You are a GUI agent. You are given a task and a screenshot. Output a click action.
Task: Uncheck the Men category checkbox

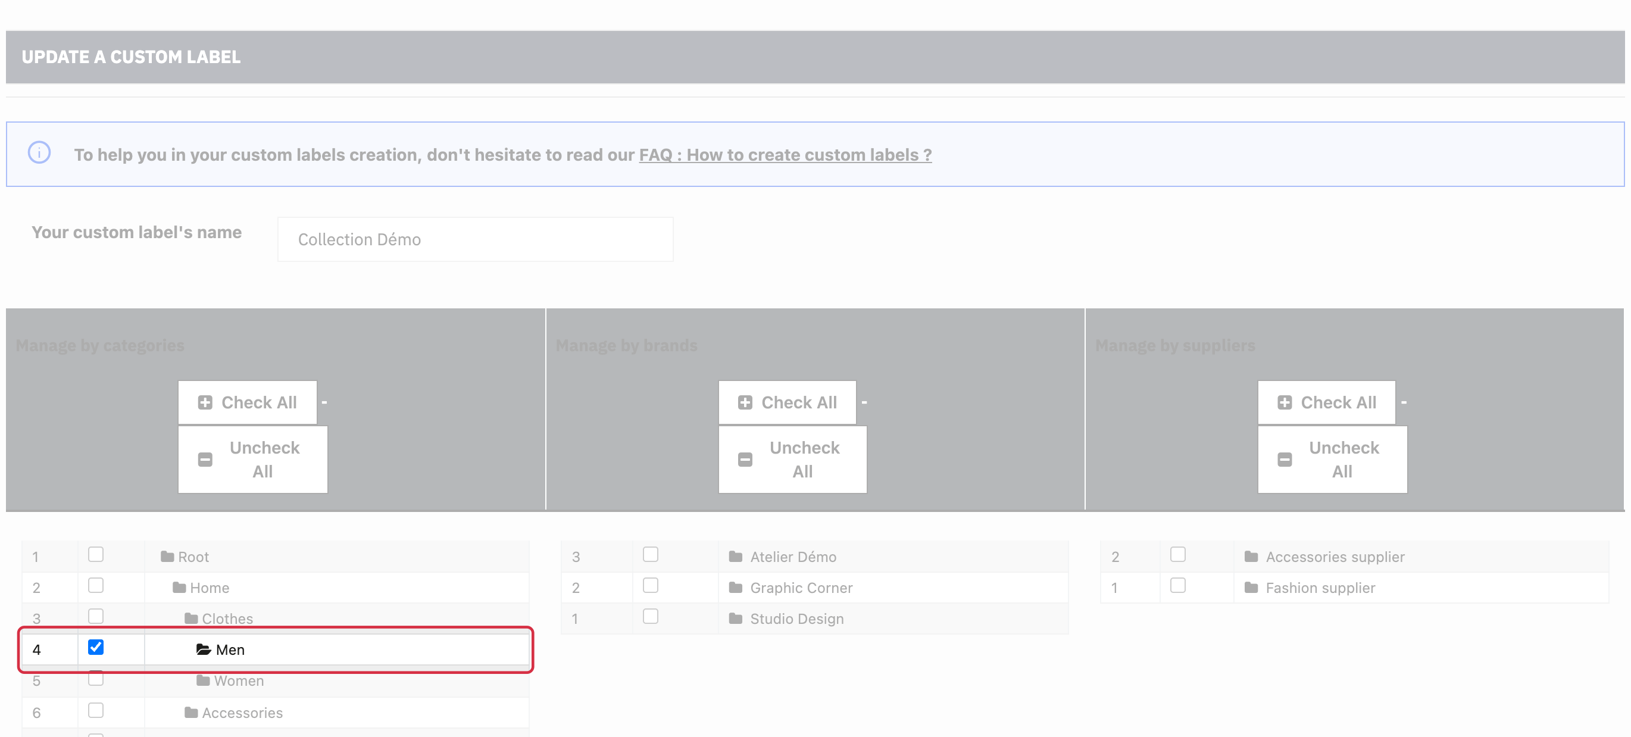[96, 647]
